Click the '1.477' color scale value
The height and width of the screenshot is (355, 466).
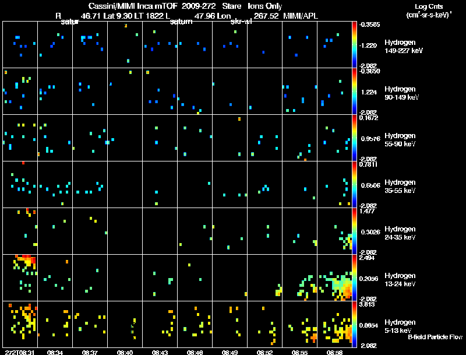(x=367, y=211)
